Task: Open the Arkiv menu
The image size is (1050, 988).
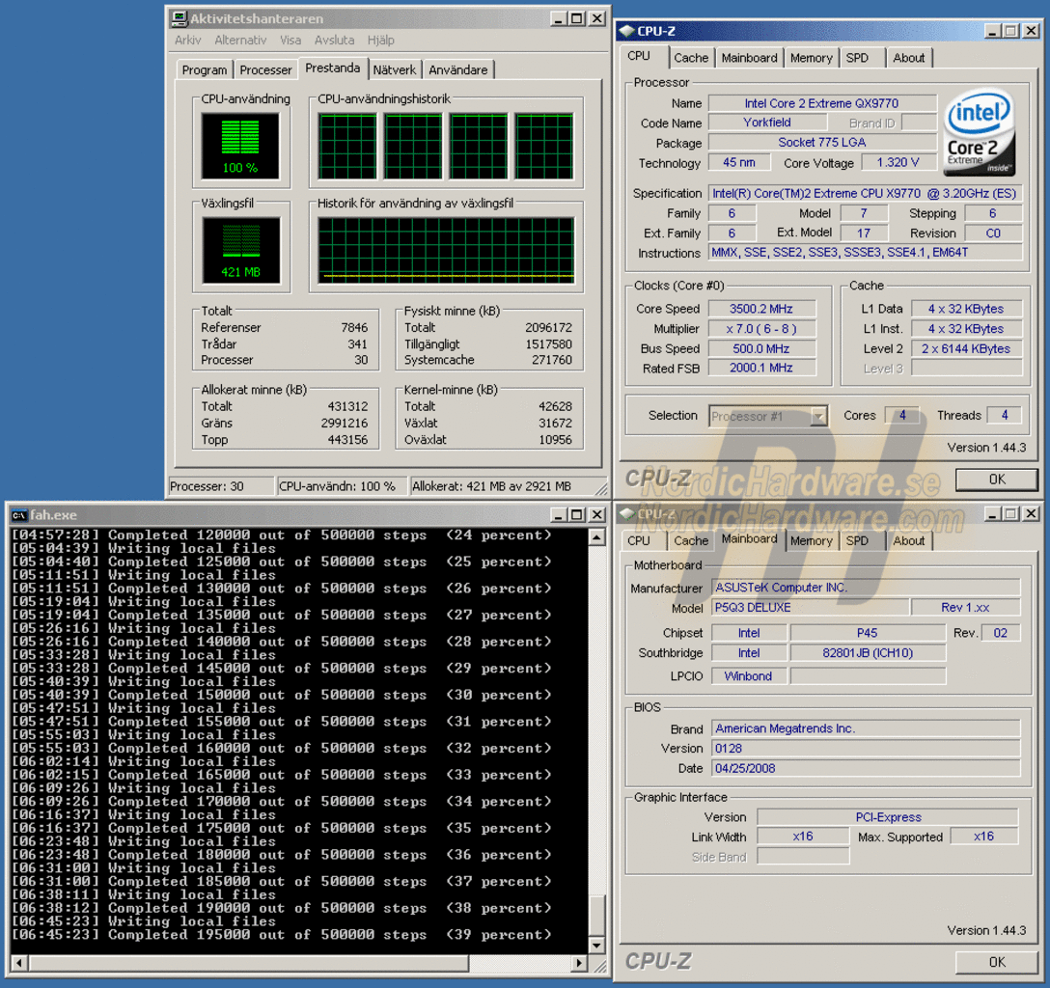Action: (187, 41)
